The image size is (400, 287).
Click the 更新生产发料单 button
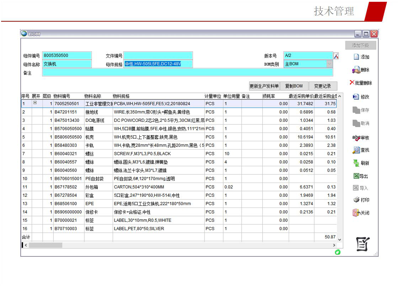[264, 86]
